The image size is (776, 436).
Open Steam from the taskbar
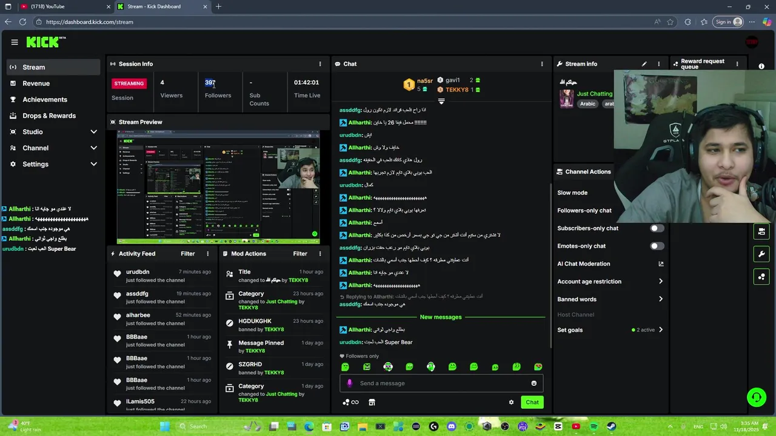611,426
